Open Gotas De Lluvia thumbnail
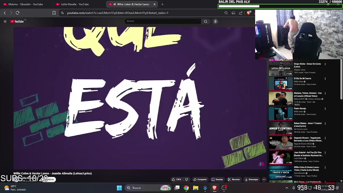This screenshot has width=343, height=193. point(281,69)
